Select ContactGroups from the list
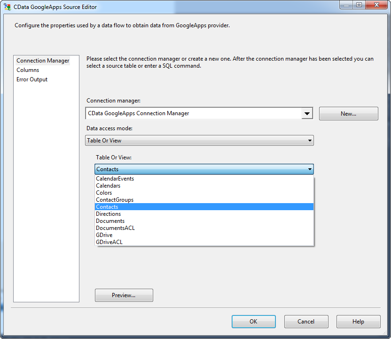 tap(115, 200)
